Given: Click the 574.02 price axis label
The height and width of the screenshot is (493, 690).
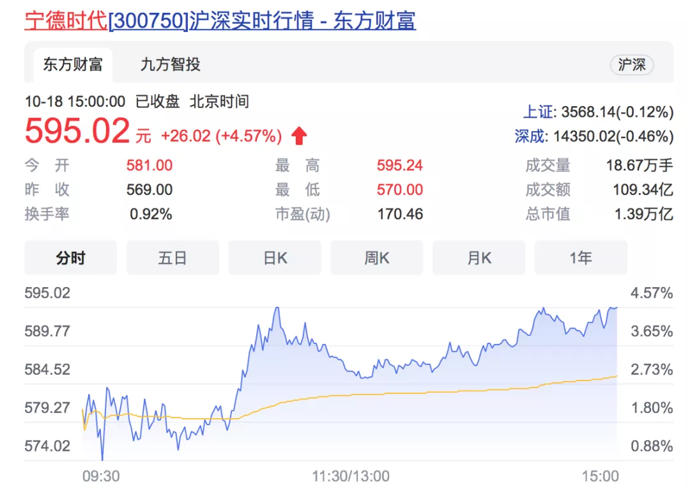Looking at the screenshot, I should pos(47,446).
